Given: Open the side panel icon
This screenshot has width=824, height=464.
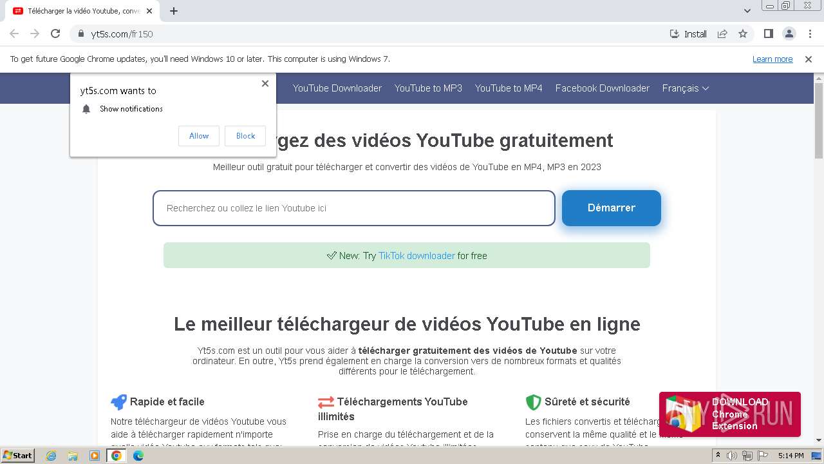Looking at the screenshot, I should [768, 34].
